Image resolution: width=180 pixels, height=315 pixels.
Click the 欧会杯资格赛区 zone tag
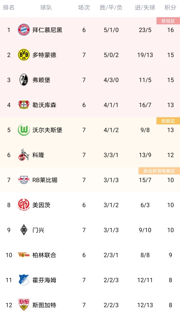click(159, 171)
